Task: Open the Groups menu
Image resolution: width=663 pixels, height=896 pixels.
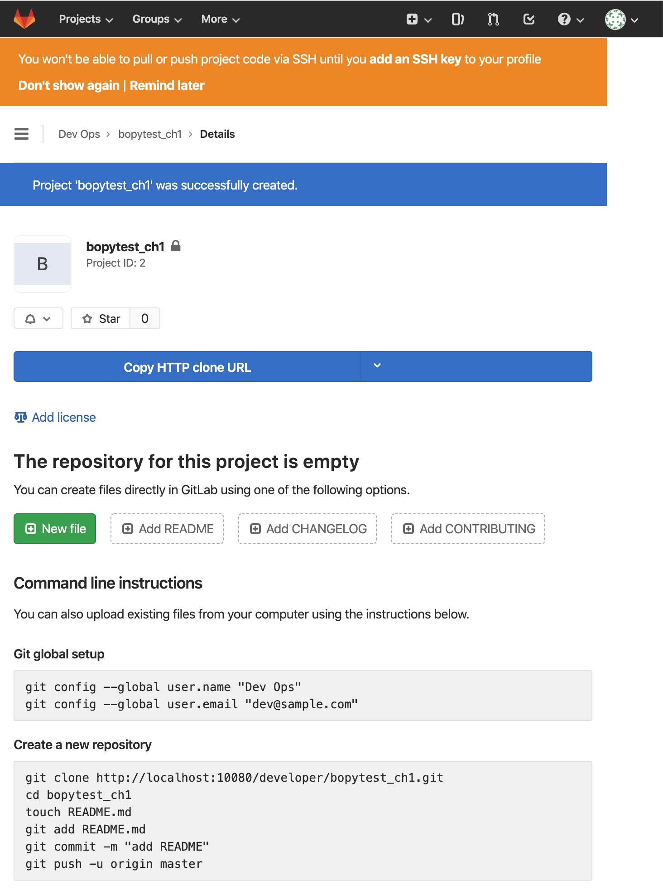Action: [x=157, y=19]
